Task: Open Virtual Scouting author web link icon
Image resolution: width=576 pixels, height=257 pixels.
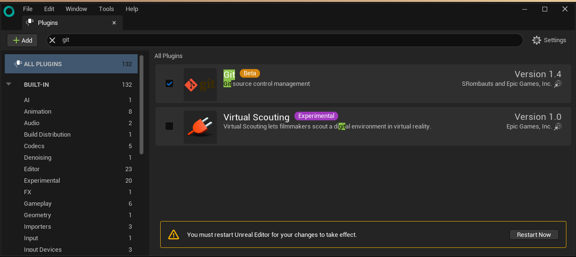Action: [558, 127]
